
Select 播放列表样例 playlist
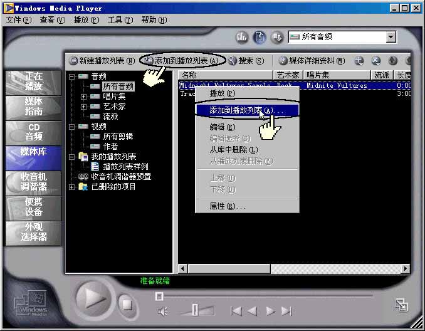point(126,167)
